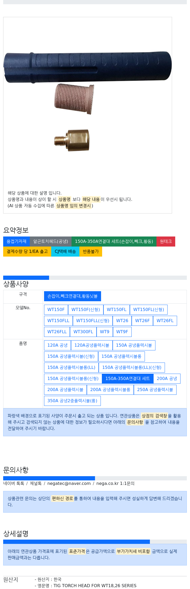
Task: Select highlighted 150A-350A연결대 세트 option
Action: pyautogui.click(x=128, y=378)
